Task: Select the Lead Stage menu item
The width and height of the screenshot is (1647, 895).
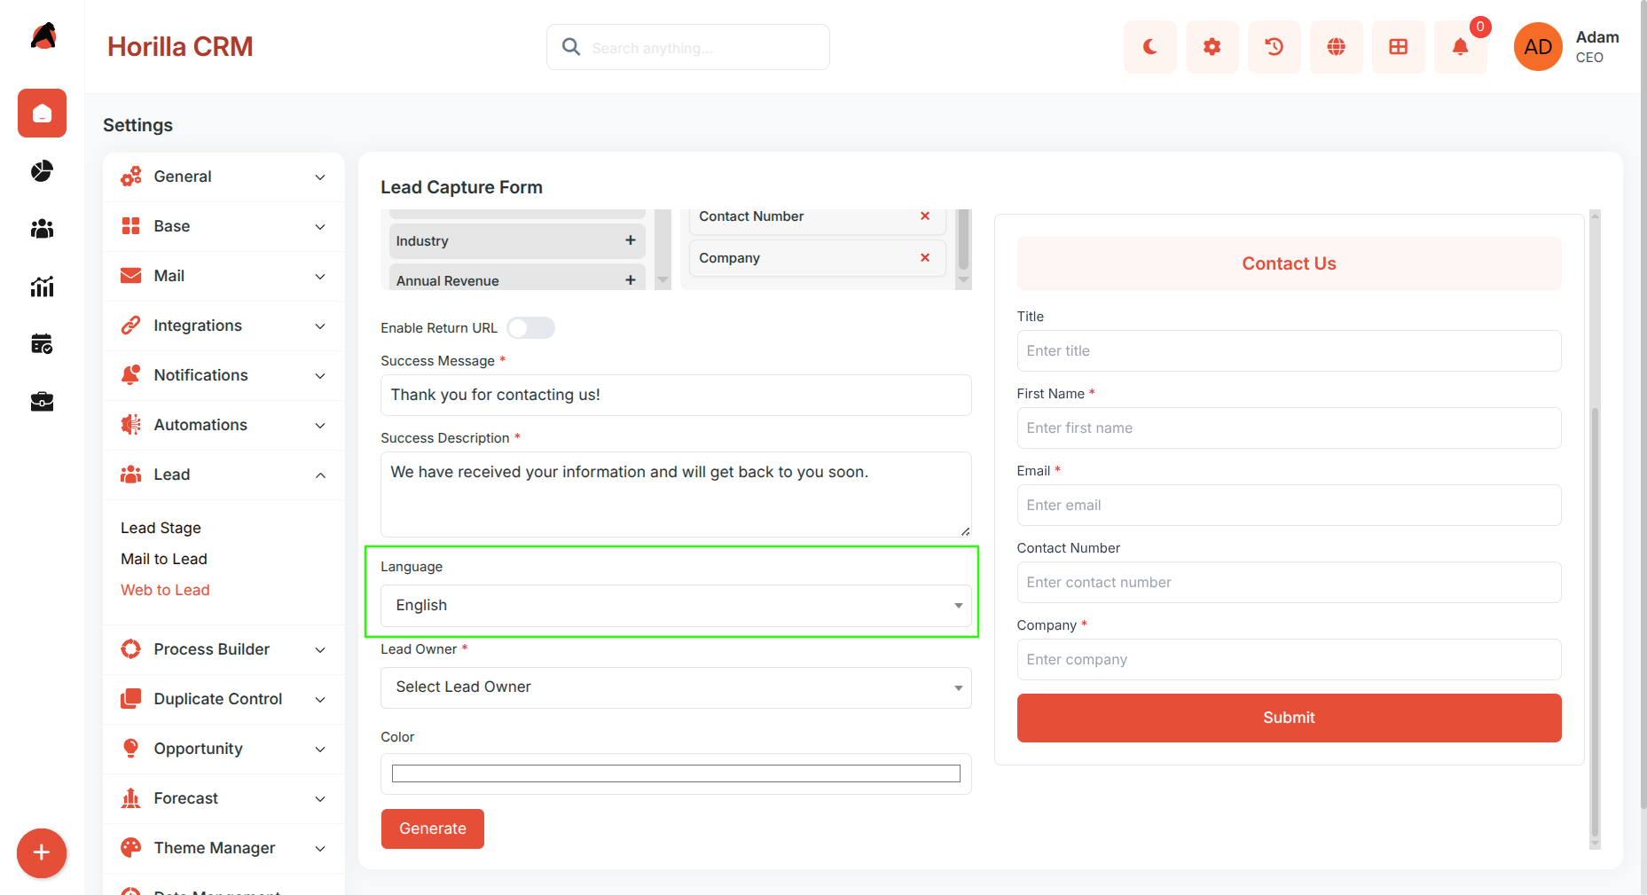Action: click(x=161, y=528)
